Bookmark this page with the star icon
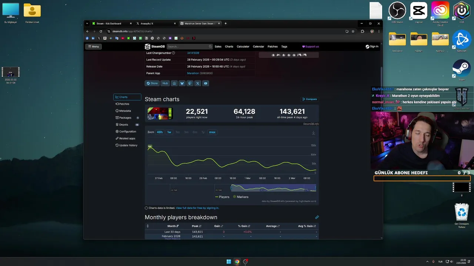 click(353, 31)
